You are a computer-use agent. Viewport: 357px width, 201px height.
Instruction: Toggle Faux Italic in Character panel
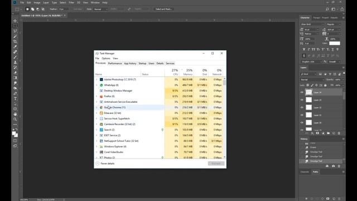point(308,50)
